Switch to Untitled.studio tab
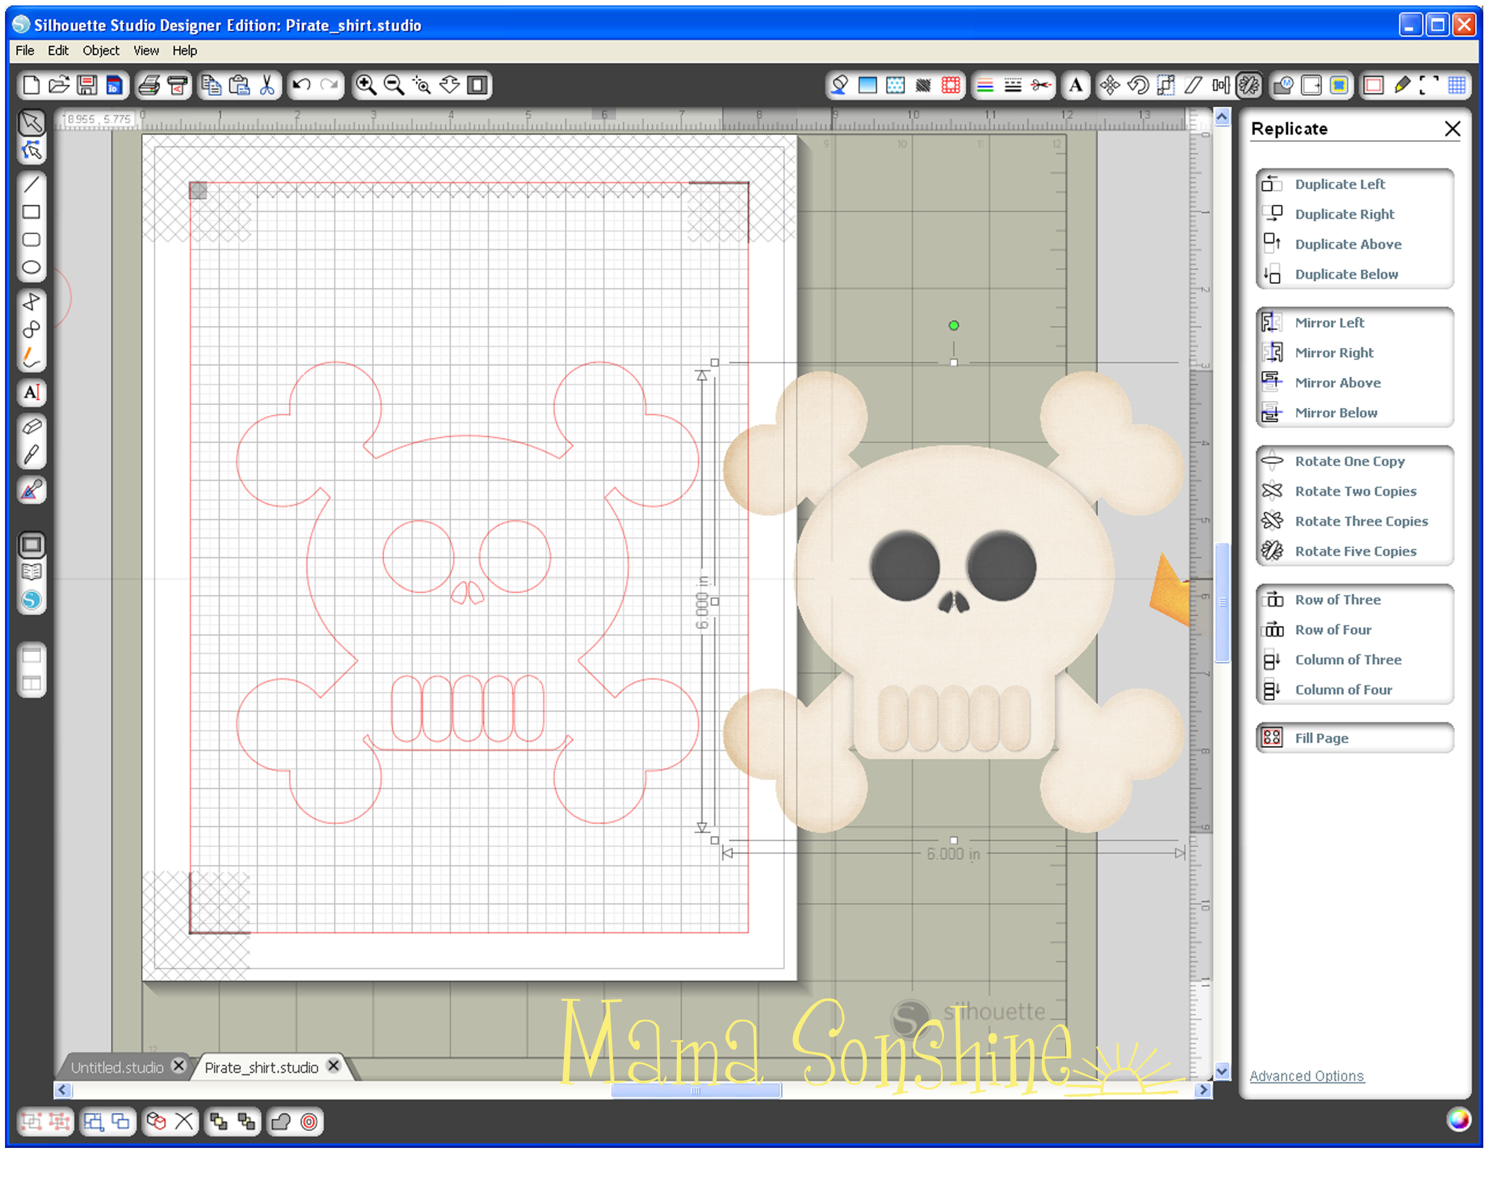 coord(117,1067)
